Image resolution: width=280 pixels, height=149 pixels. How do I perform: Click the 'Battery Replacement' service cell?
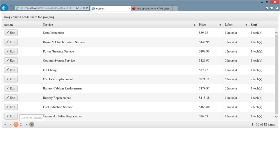pos(119,98)
